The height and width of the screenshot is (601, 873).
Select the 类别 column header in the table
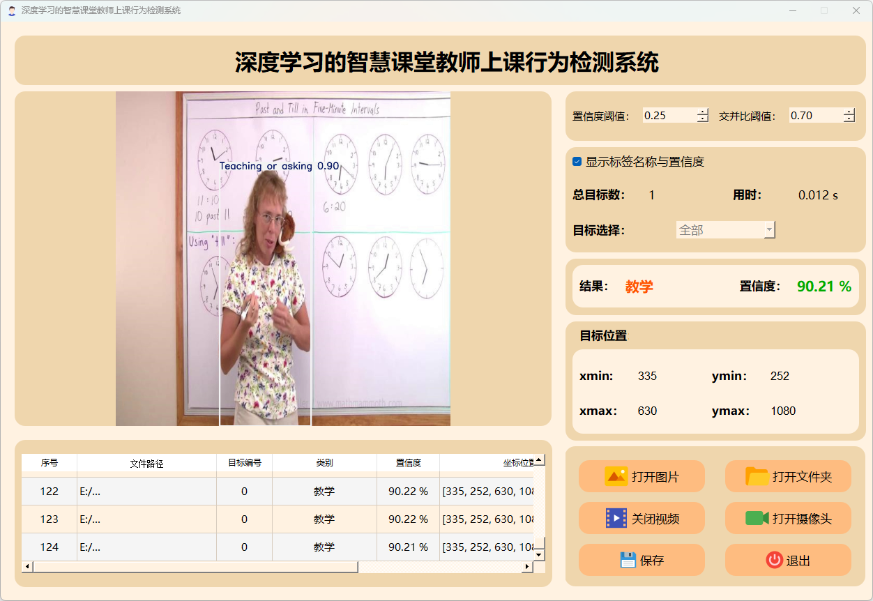point(324,463)
